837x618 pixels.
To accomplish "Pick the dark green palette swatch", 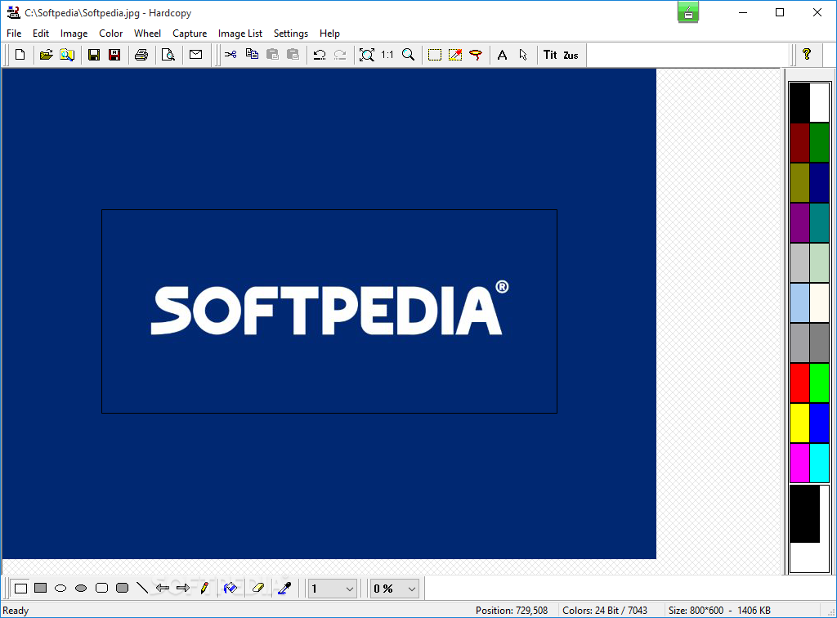I will point(819,142).
